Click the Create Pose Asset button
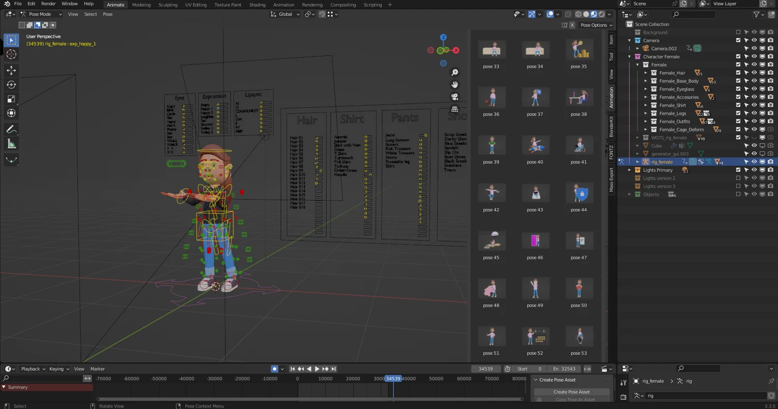The image size is (778, 409). (572, 392)
